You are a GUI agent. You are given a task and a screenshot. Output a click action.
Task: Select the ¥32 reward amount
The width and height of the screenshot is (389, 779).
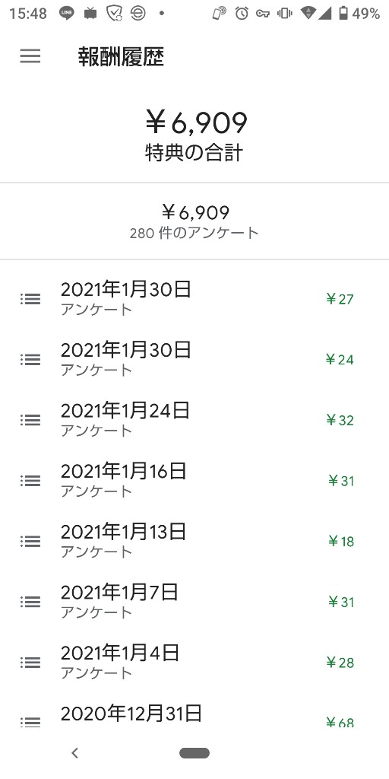(340, 420)
